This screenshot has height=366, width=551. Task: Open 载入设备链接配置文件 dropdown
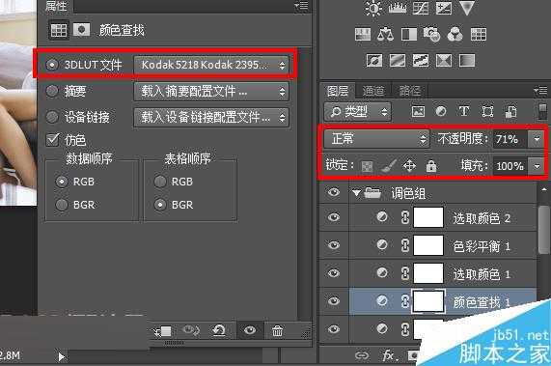(211, 117)
